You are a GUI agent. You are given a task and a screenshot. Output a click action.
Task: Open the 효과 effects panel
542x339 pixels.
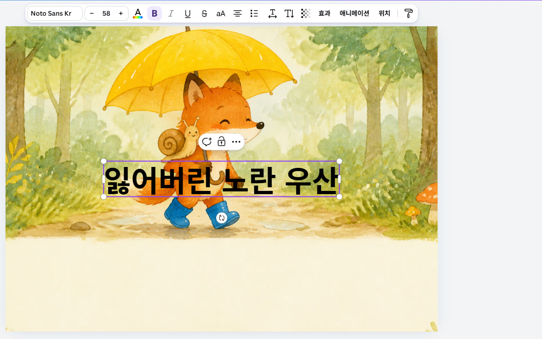coord(324,13)
